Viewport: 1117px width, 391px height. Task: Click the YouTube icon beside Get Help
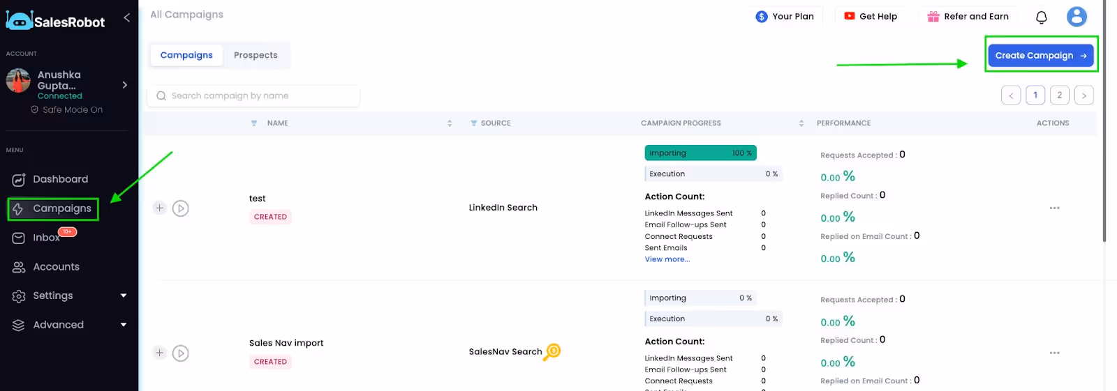850,16
